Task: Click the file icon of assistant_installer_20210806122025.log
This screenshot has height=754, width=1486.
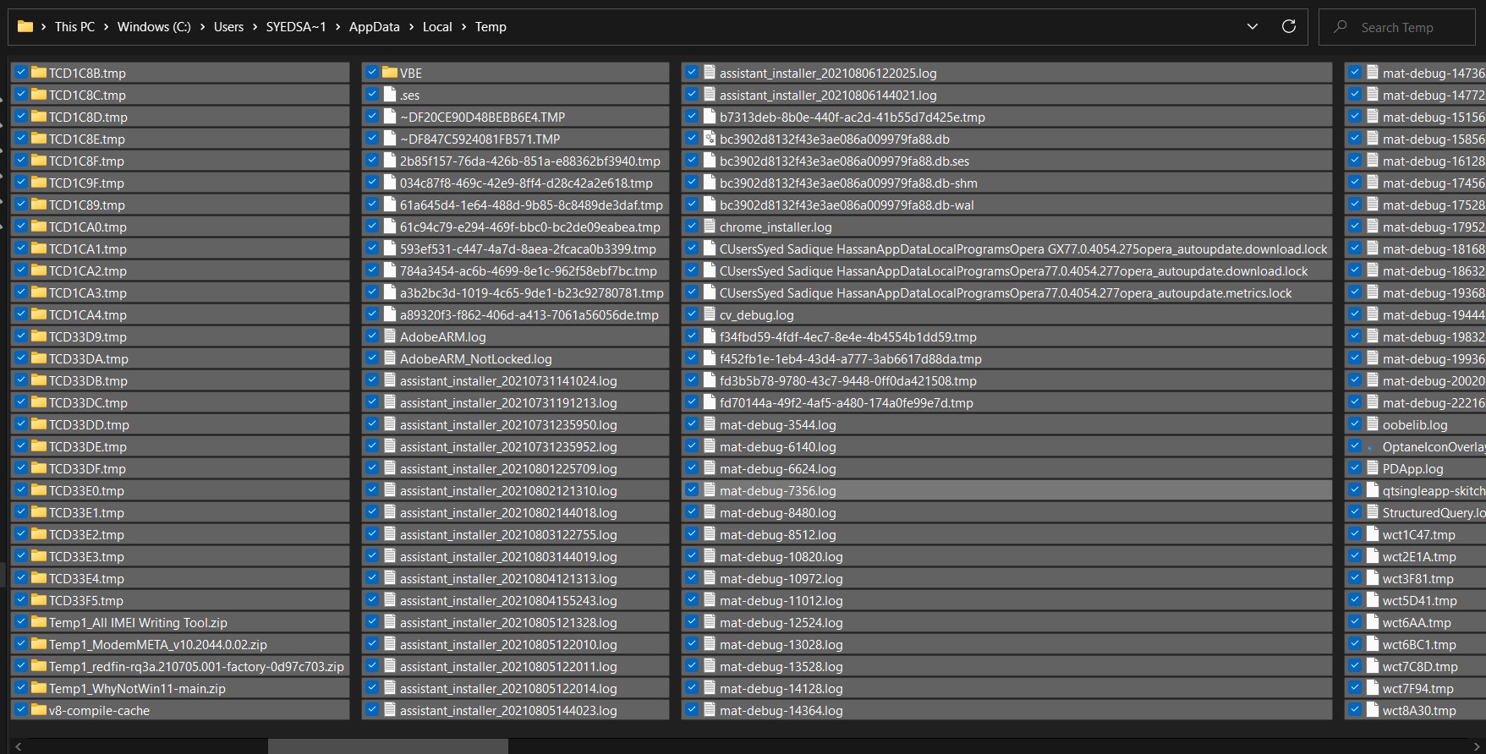Action: click(710, 73)
